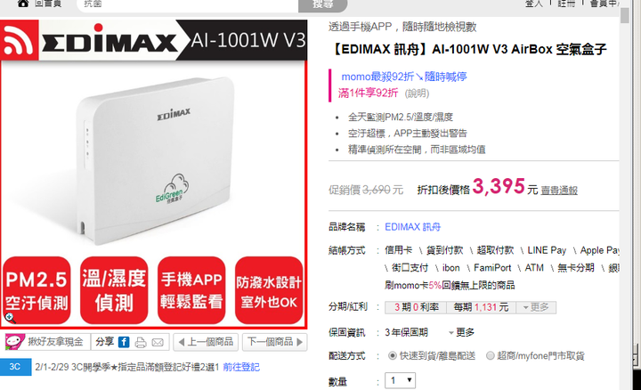Select the 3期0利率 installment tab
The height and width of the screenshot is (390, 641).
416,307
